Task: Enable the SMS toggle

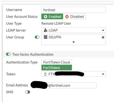Action: (28, 92)
